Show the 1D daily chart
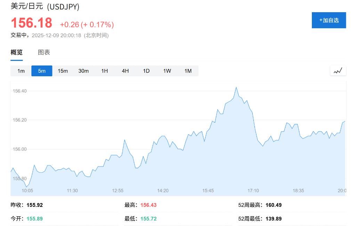The width and height of the screenshot is (356, 233). (146, 71)
